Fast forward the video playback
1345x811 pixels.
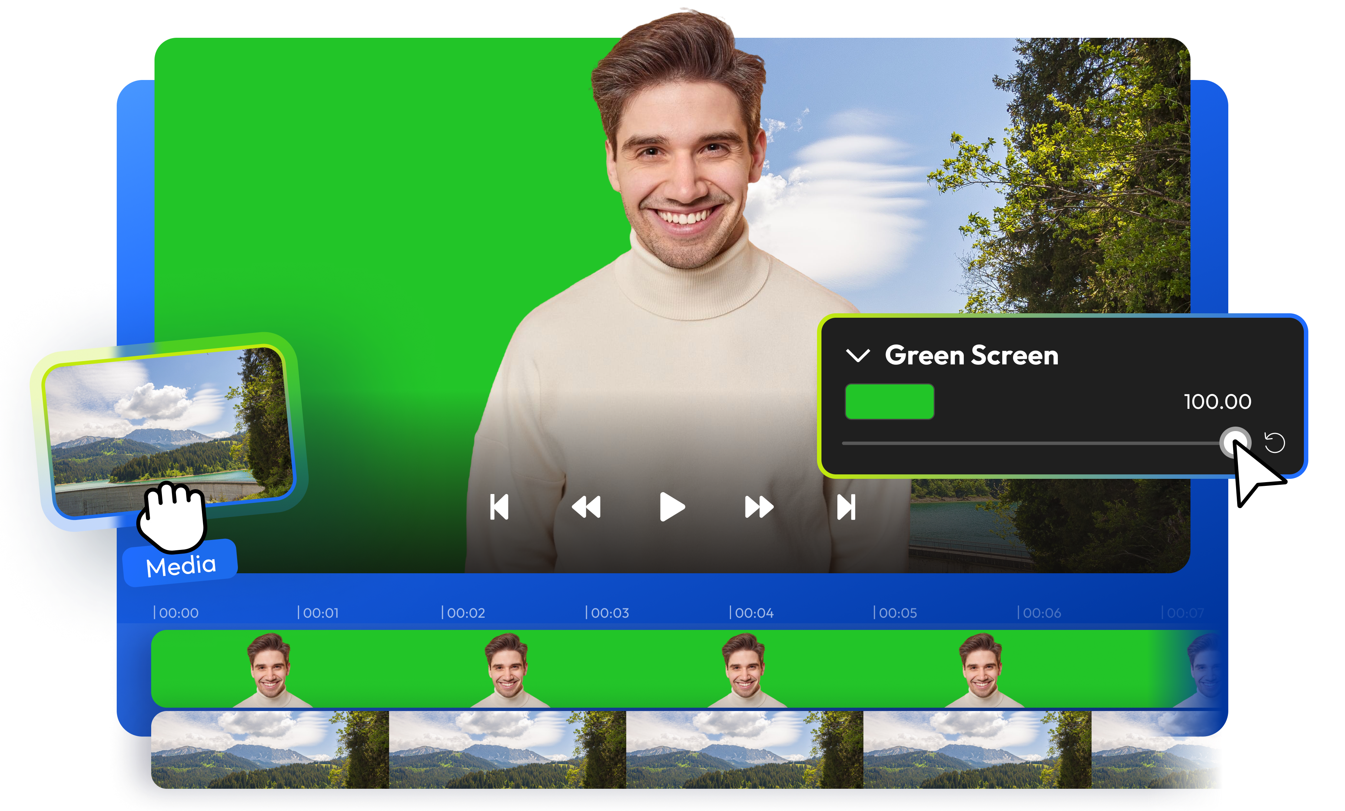(x=759, y=507)
